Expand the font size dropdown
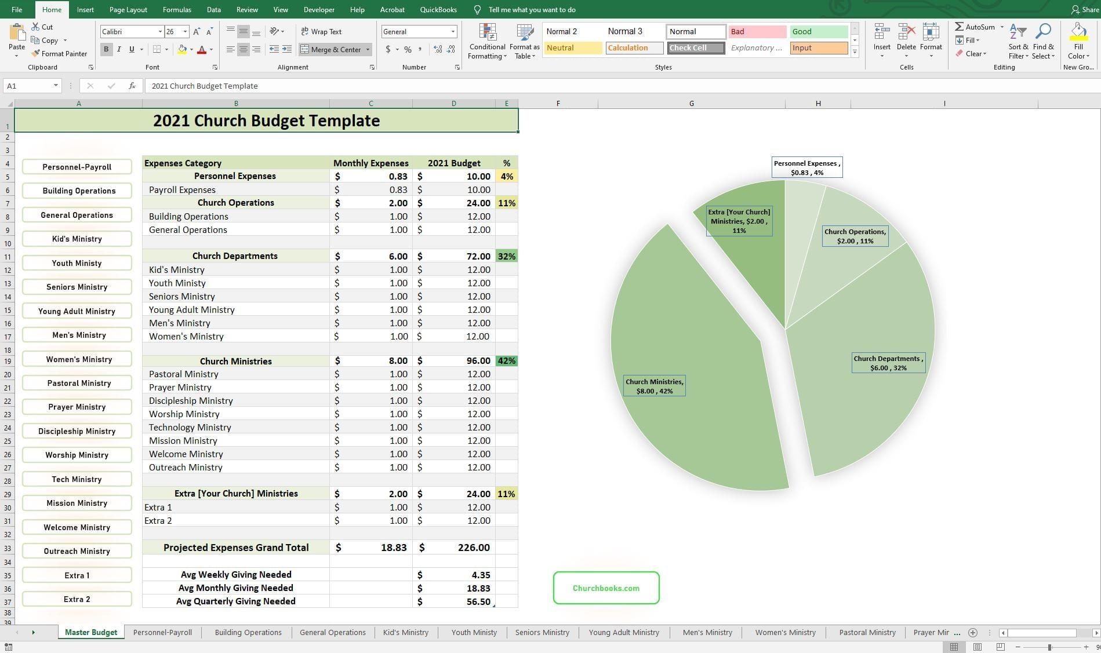Screen dimensions: 1101x653 [186, 31]
